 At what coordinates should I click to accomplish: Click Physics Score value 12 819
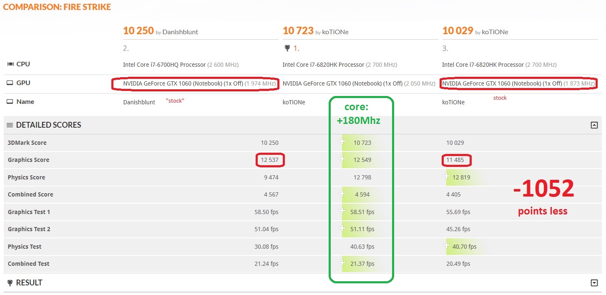pos(461,177)
